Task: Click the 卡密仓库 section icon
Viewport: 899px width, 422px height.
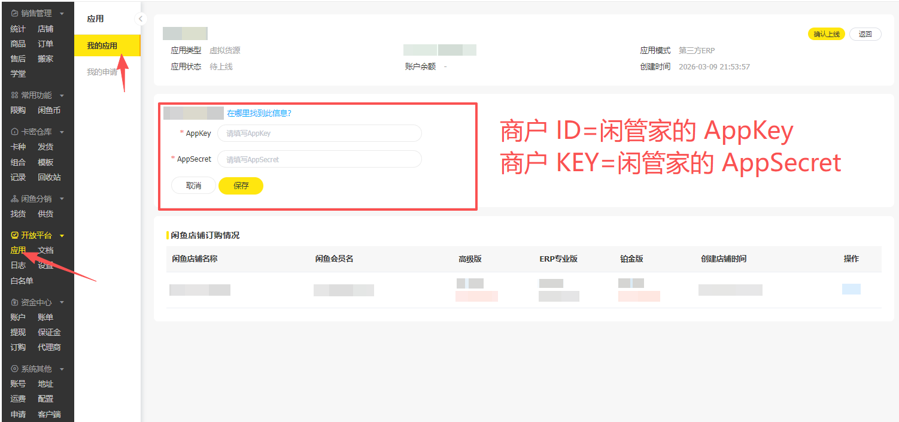Action: pos(14,132)
